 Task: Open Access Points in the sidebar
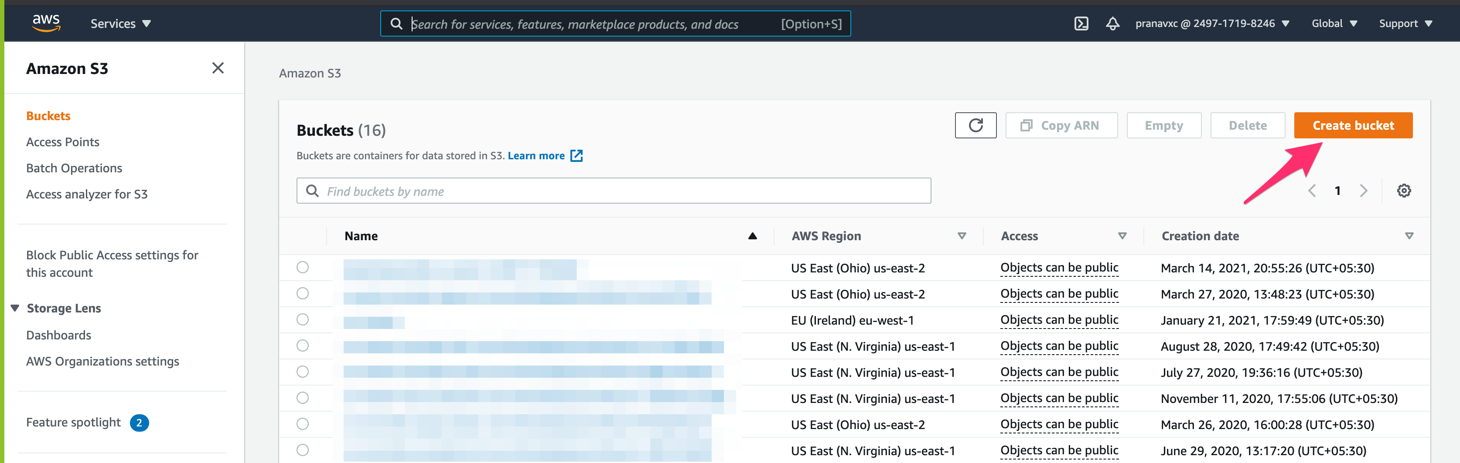point(62,141)
